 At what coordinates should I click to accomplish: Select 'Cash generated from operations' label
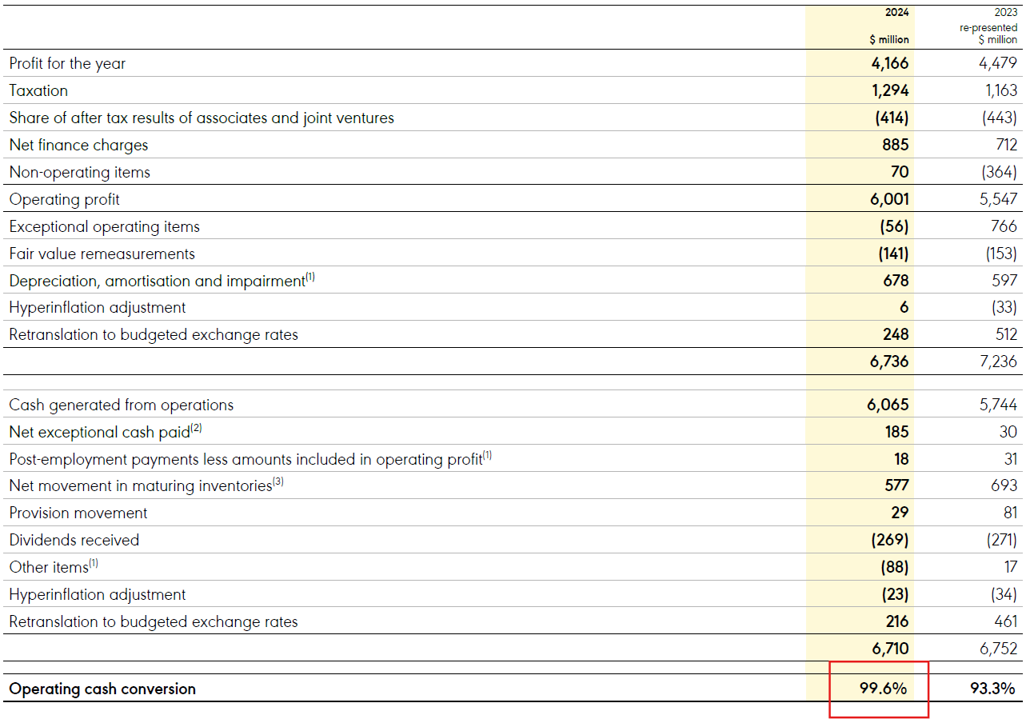[122, 405]
